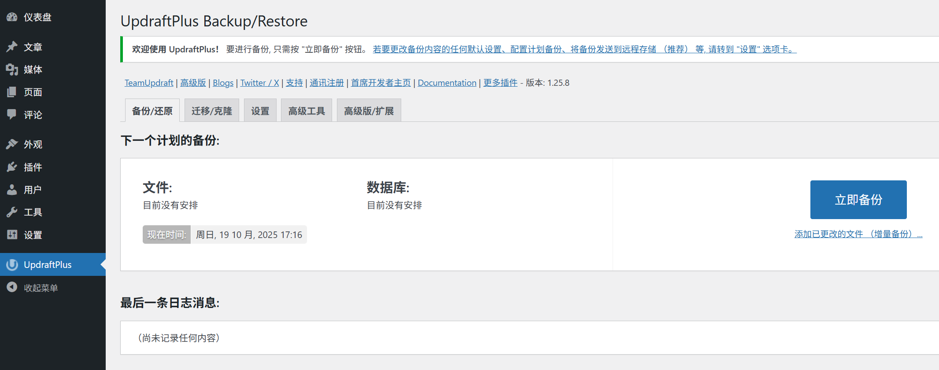Collapse the menu via 收起菜单 arrow

click(x=12, y=287)
